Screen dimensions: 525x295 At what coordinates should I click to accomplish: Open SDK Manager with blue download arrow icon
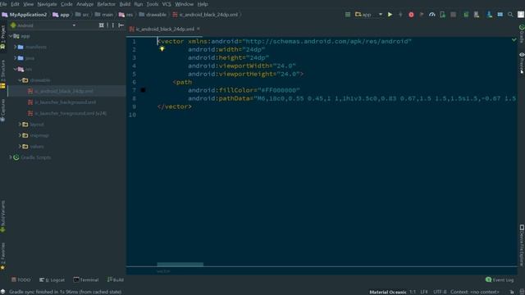coord(489,15)
